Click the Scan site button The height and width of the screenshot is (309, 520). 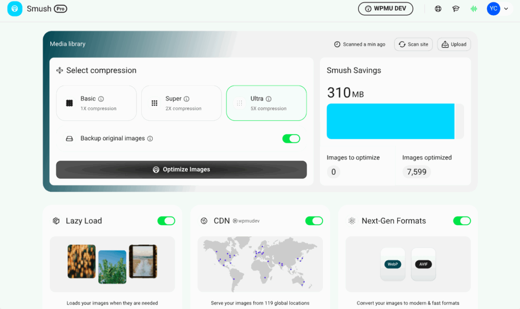click(x=413, y=44)
